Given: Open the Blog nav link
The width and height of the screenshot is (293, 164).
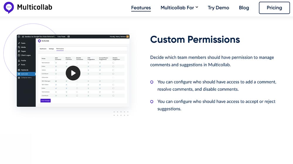Looking at the screenshot, I should [244, 8].
